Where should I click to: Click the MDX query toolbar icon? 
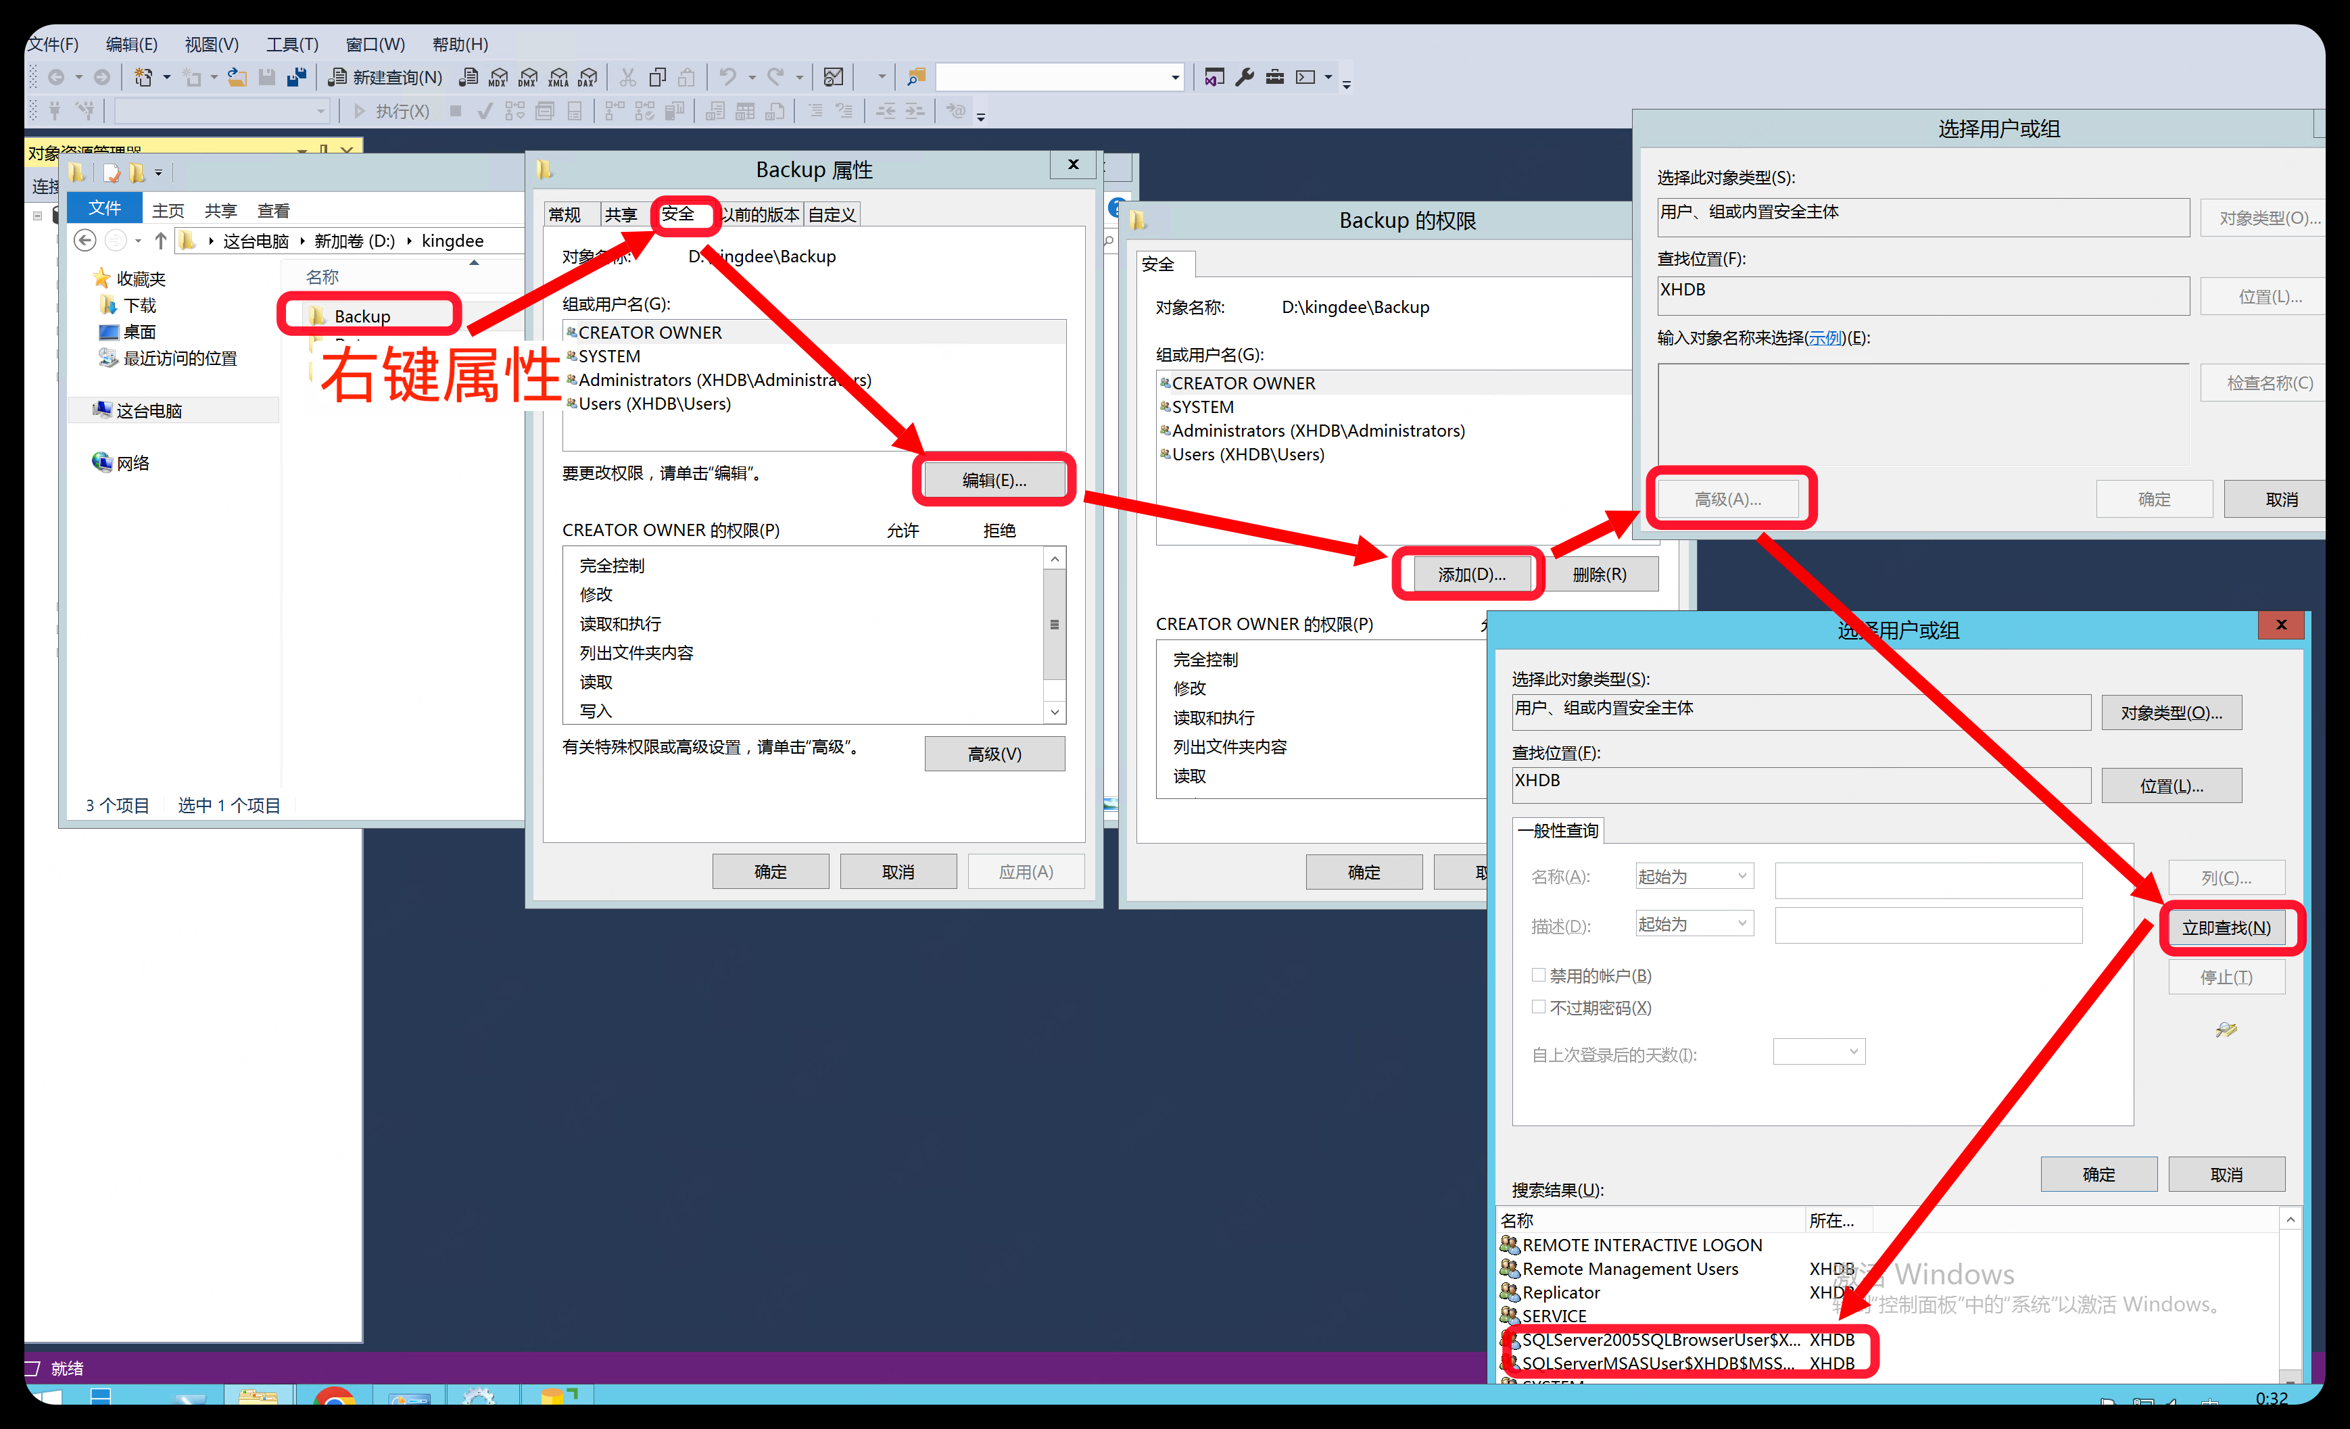498,77
